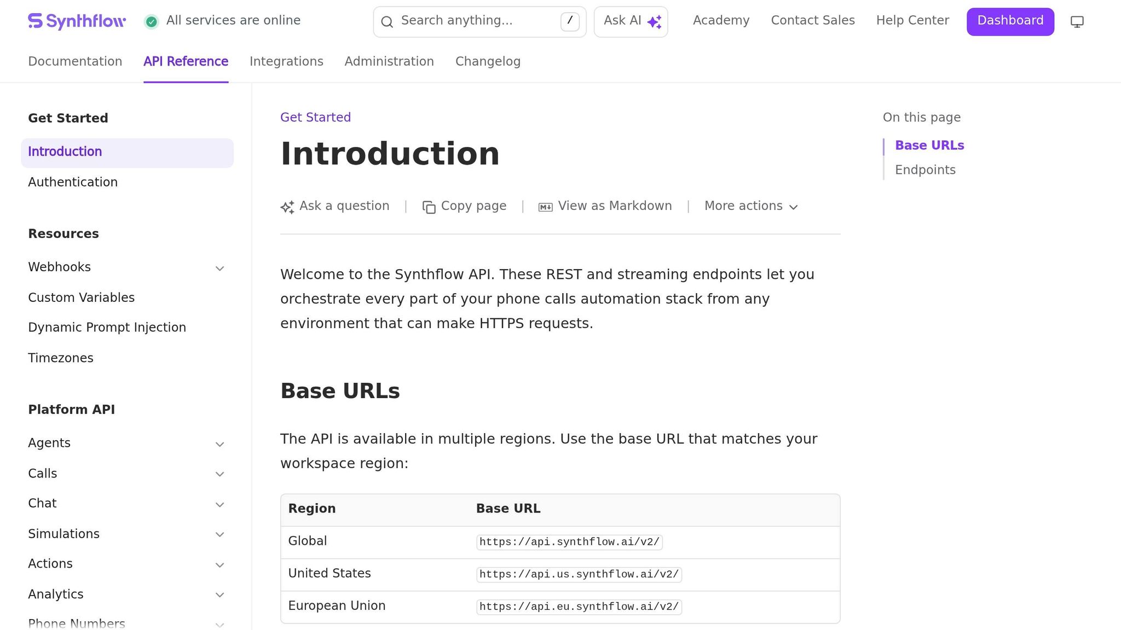The width and height of the screenshot is (1121, 630).
Task: Visit the Help Center
Action: pyautogui.click(x=912, y=20)
